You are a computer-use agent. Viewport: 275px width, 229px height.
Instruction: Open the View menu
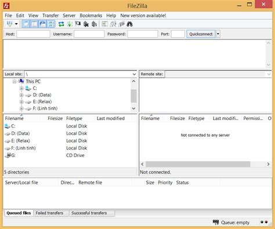coord(33,16)
